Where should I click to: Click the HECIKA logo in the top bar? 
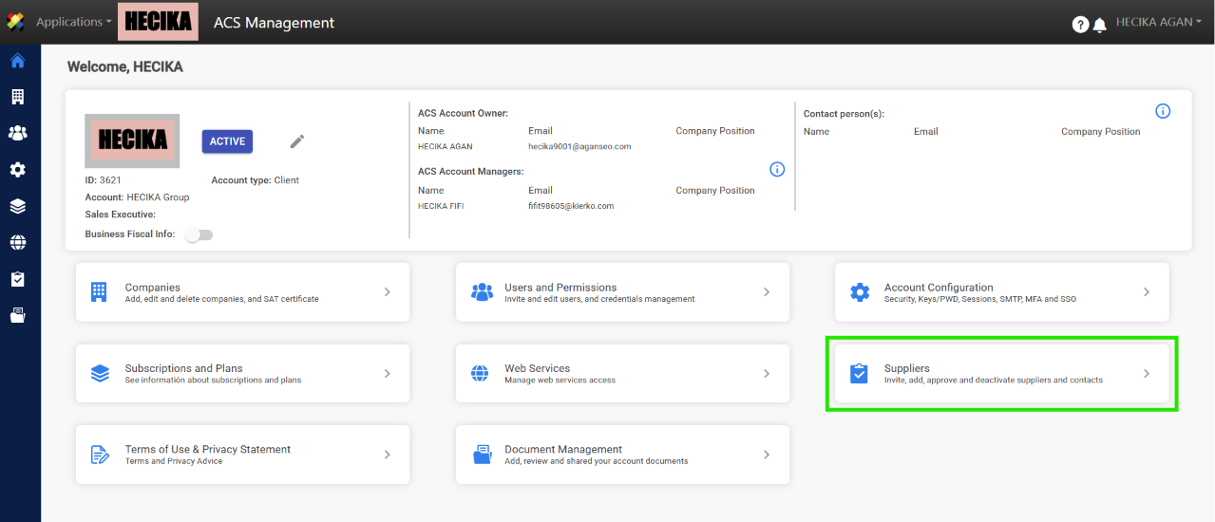click(x=158, y=22)
